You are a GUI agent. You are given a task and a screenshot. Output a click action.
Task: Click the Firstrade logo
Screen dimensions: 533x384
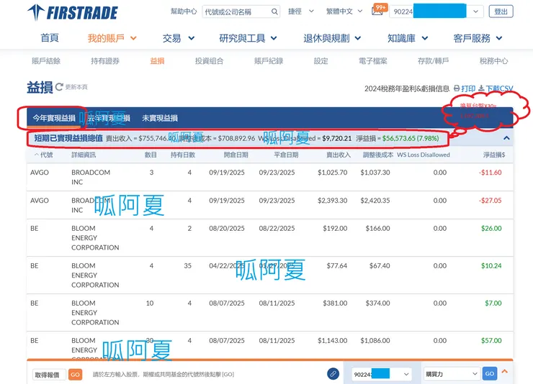(x=73, y=12)
